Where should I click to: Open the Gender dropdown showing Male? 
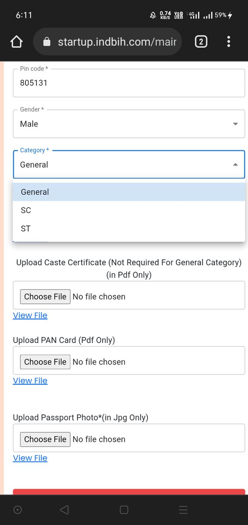point(129,124)
